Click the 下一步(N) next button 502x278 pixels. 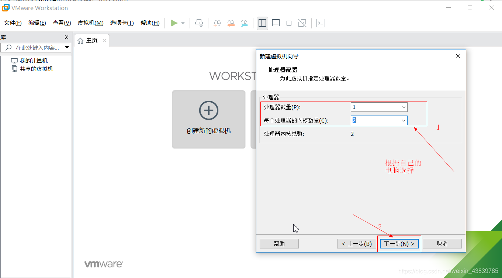click(x=399, y=244)
